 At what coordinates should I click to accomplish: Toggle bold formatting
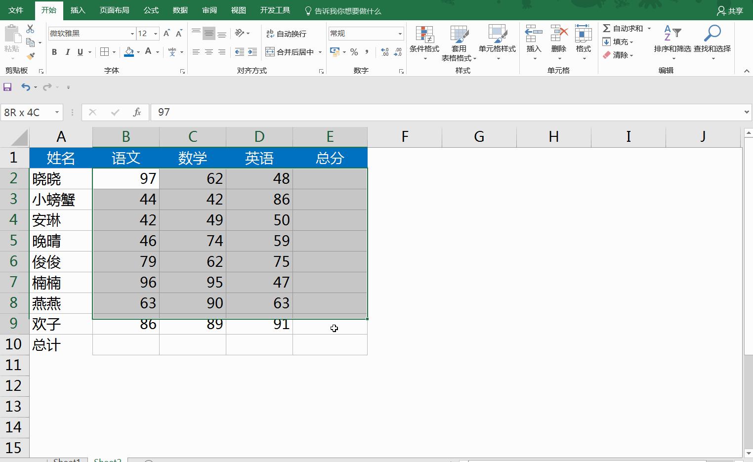(54, 51)
